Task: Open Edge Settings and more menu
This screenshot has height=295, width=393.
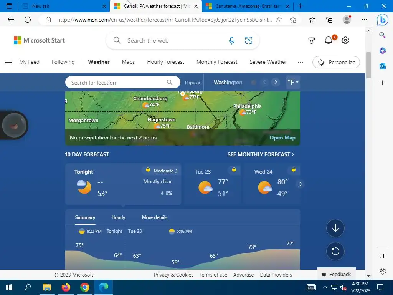Action: tap(365, 20)
